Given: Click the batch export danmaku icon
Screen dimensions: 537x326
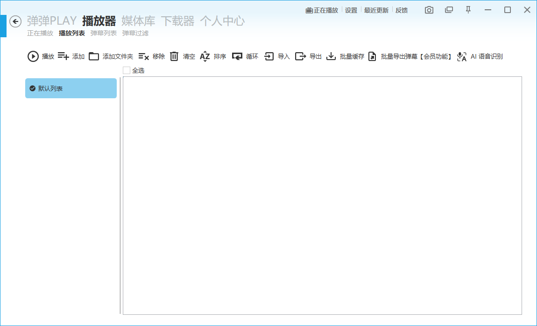Looking at the screenshot, I should click(372, 56).
